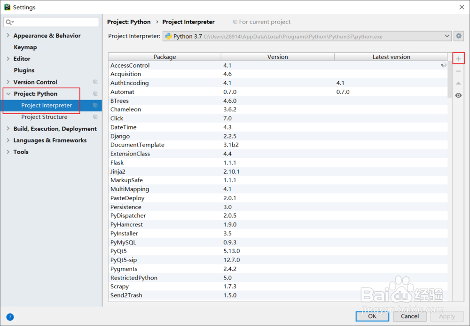
Task: Select the PyMySQL package row
Action: [x=278, y=242]
